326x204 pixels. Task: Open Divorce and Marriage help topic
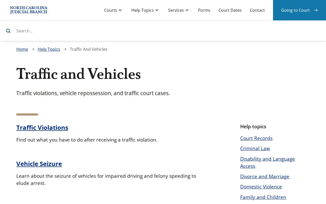[265, 176]
